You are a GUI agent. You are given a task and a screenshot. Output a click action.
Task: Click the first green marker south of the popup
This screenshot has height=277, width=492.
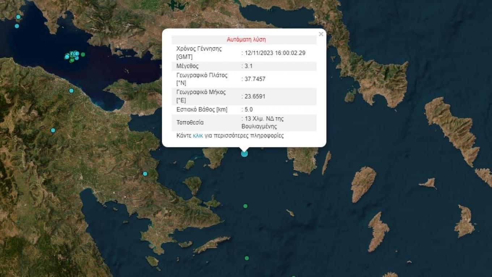click(245, 206)
